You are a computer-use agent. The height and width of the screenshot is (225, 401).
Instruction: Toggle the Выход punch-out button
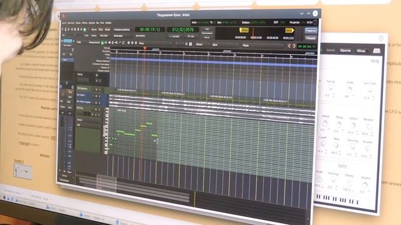[x=108, y=29]
